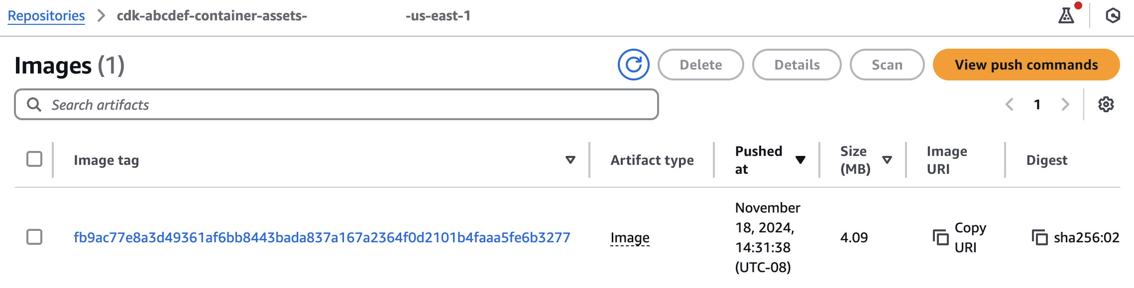Refresh the images list
The width and height of the screenshot is (1134, 288).
pyautogui.click(x=634, y=64)
